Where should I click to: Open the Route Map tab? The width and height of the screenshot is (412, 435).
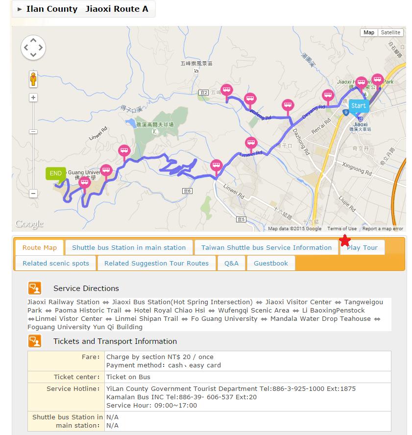point(39,247)
